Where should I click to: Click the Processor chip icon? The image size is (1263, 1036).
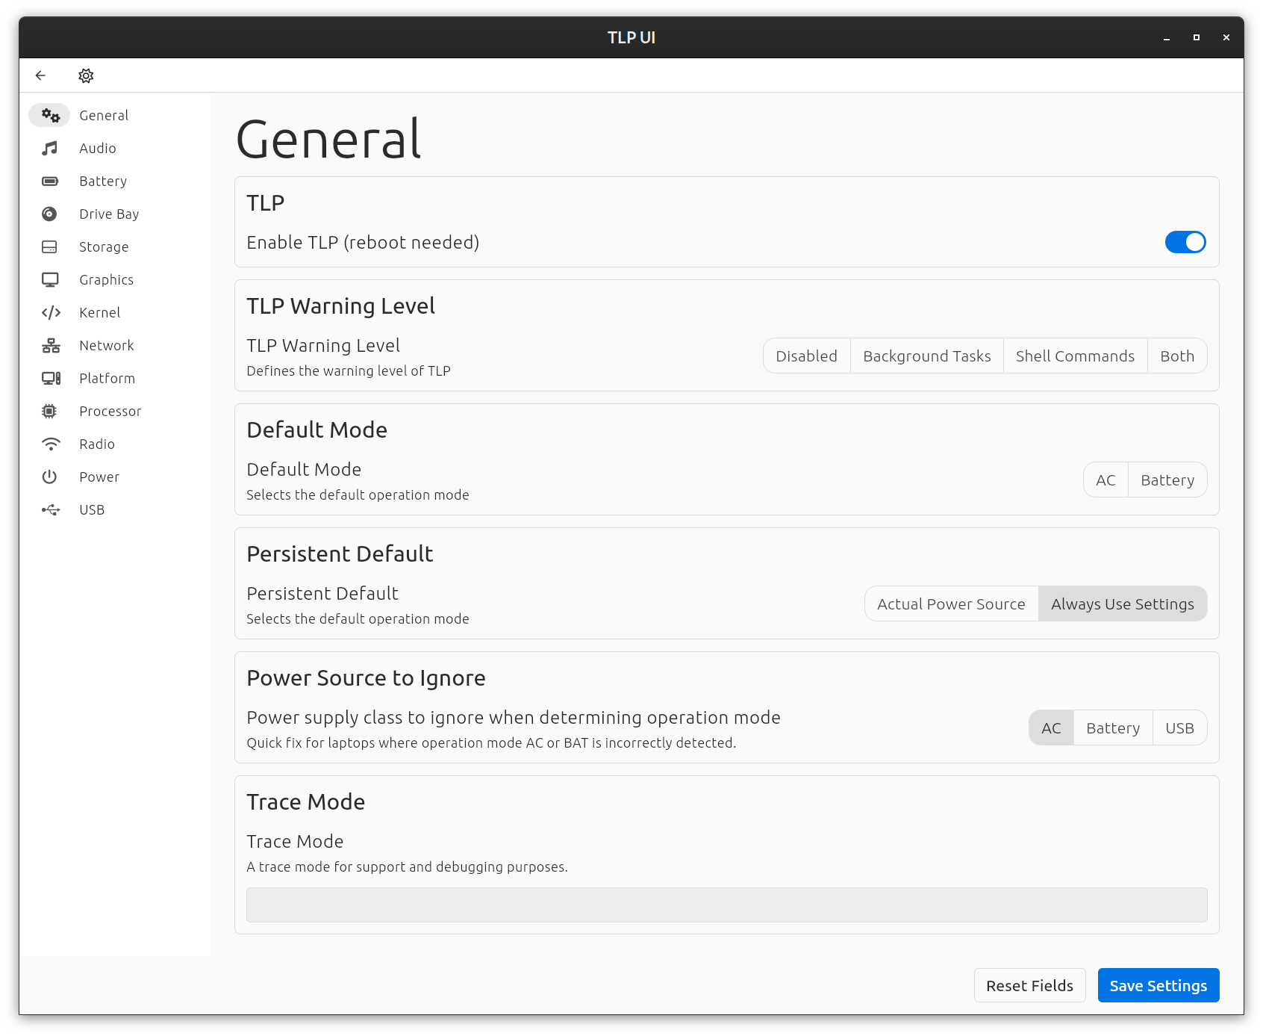(50, 411)
